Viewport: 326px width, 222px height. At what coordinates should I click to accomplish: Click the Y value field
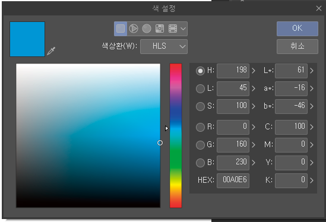pyautogui.click(x=291, y=163)
